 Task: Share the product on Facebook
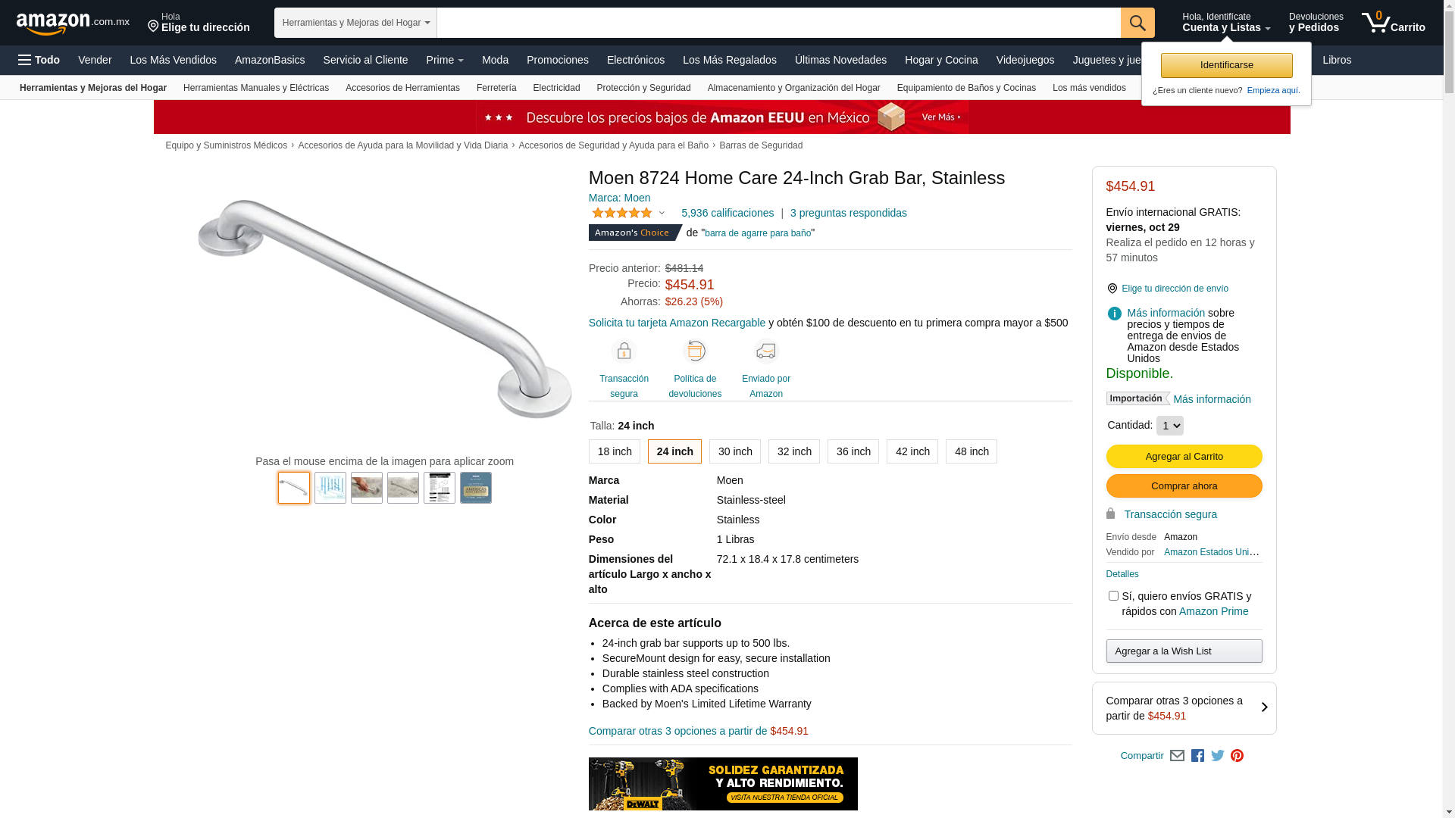(1197, 756)
